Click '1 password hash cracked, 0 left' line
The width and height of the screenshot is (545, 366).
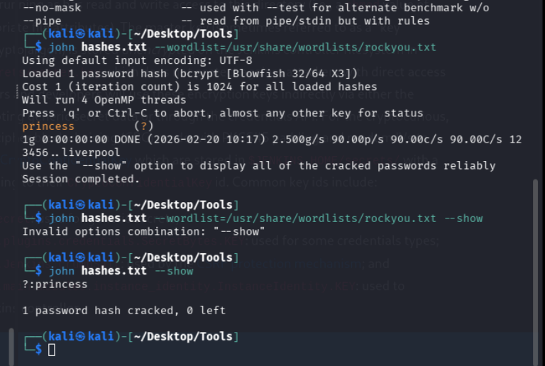click(x=124, y=310)
